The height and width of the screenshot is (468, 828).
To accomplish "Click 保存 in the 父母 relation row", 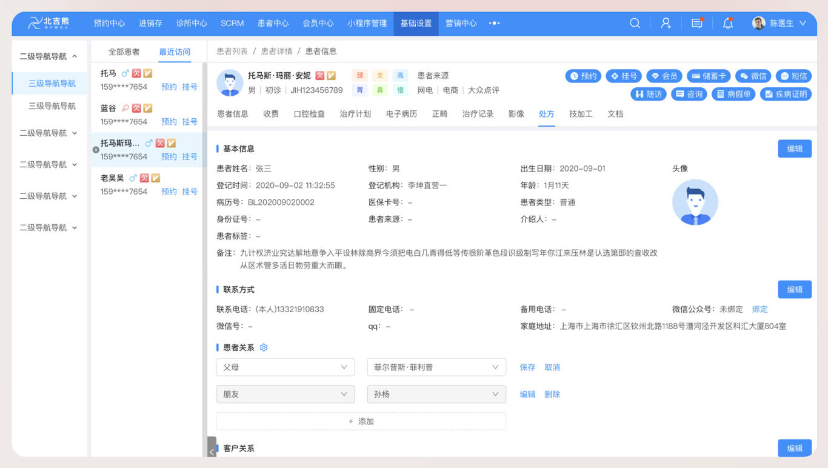I will pos(527,367).
